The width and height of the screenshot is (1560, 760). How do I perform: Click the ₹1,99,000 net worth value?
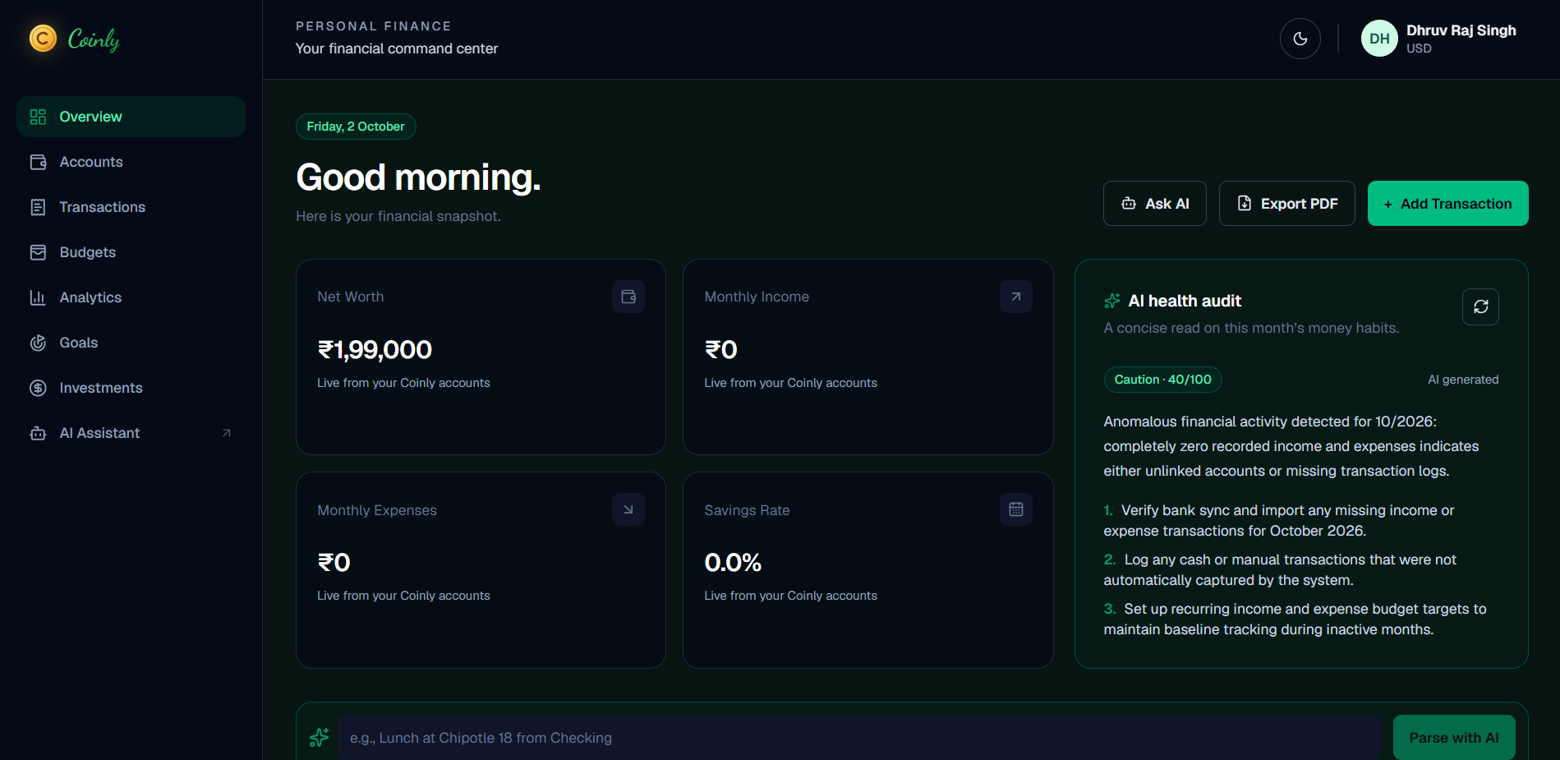pos(375,350)
